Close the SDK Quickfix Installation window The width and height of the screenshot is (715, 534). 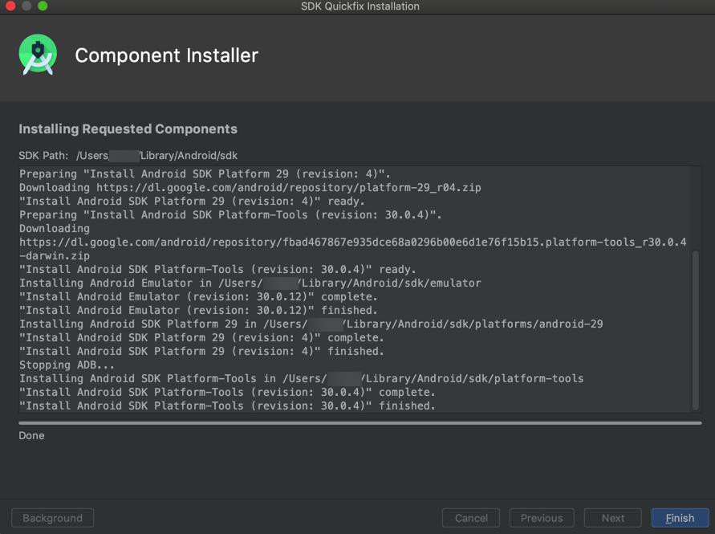(10, 6)
